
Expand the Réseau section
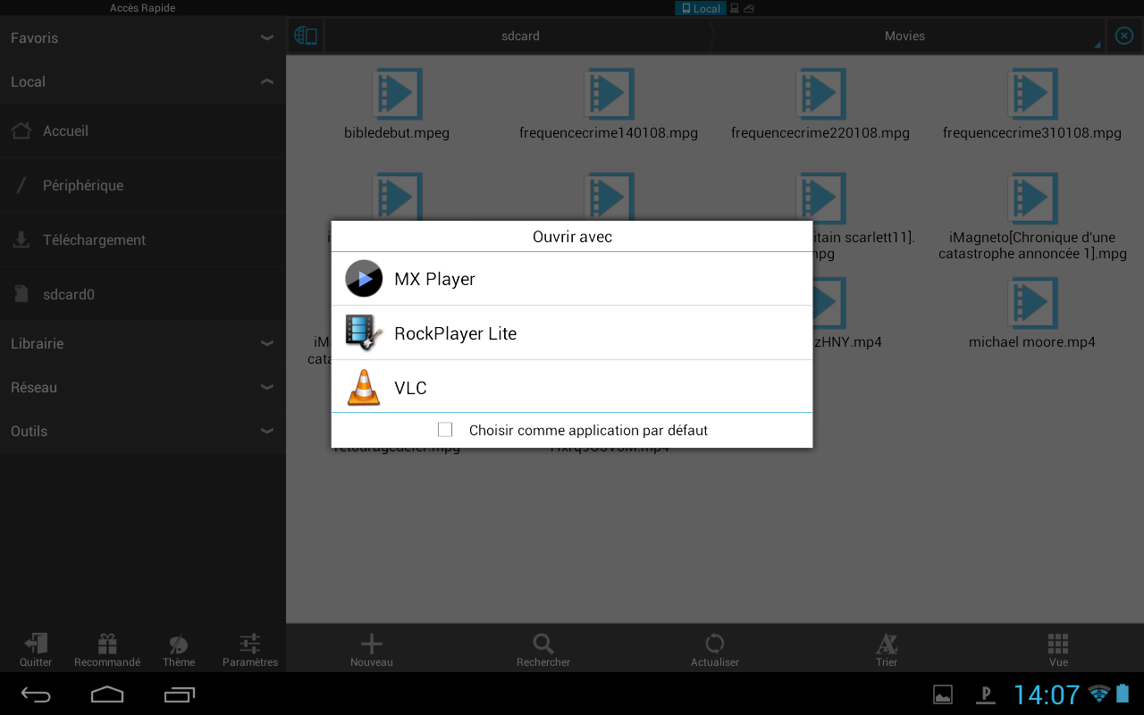click(143, 387)
